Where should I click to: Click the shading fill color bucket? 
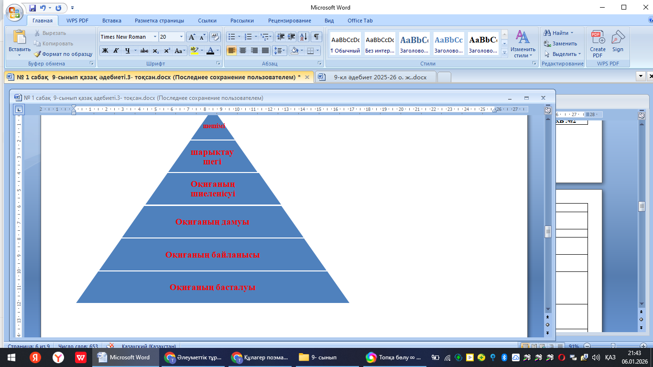coord(294,51)
